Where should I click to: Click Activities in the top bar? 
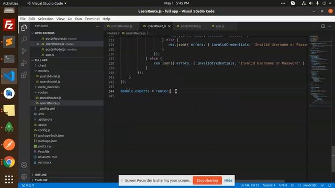(10, 3)
